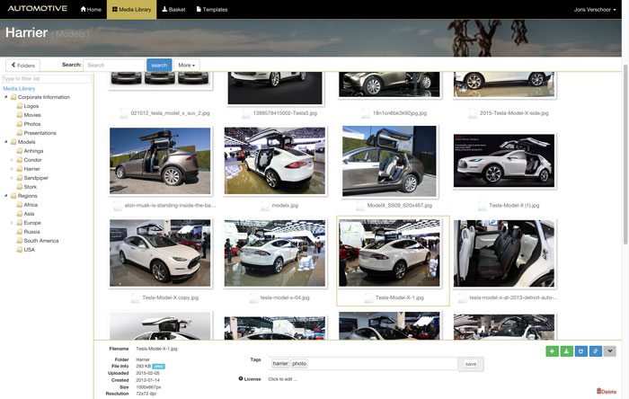The width and height of the screenshot is (629, 399).
Task: Select the Tesla-Model-X copy.jpg thumbnail
Action: [160, 253]
